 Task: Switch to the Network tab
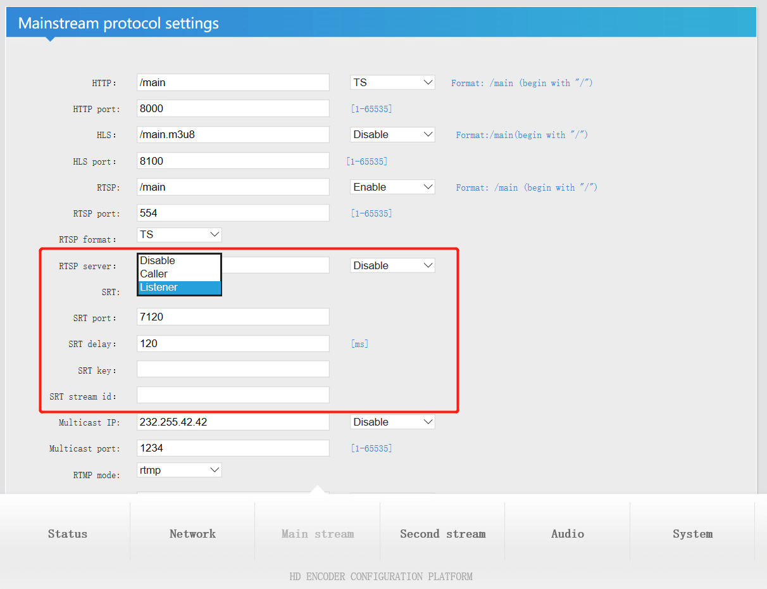[192, 534]
